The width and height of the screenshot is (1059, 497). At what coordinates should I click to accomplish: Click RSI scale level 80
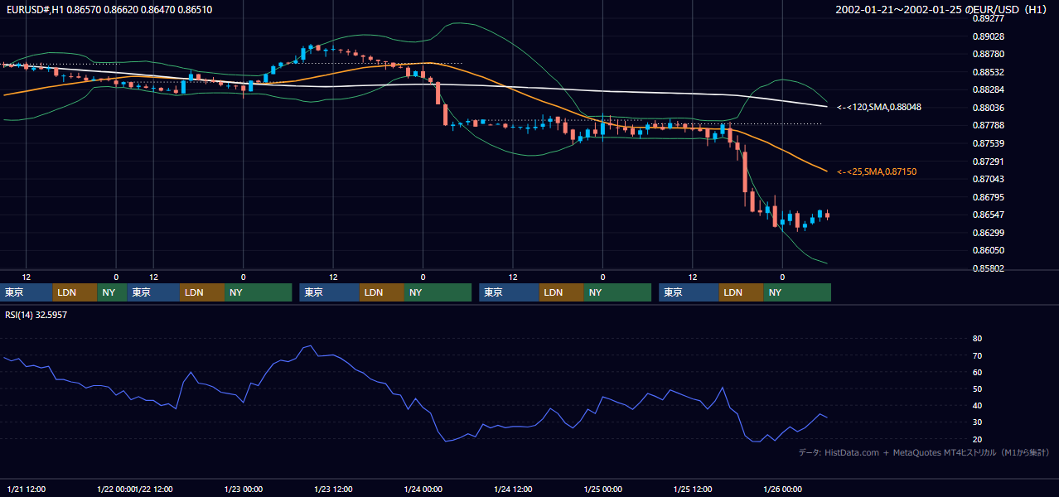977,339
